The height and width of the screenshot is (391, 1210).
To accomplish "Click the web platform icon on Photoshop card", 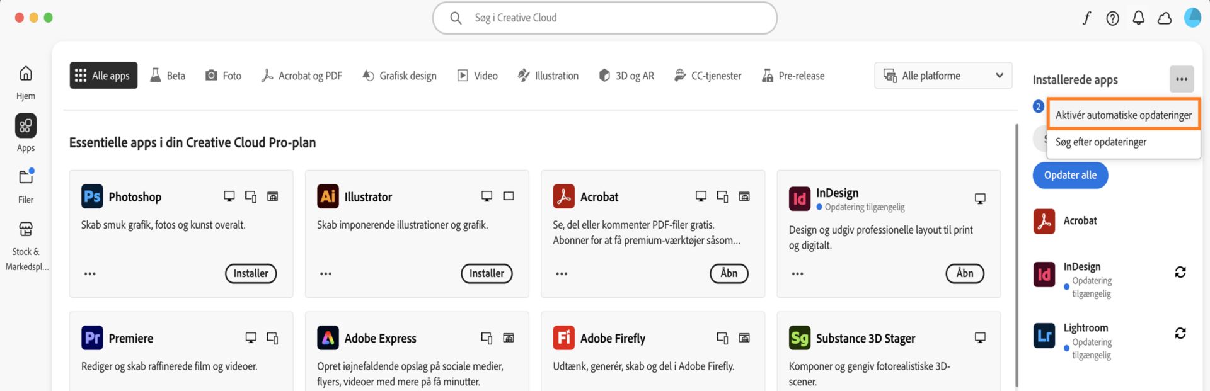I will pos(273,196).
